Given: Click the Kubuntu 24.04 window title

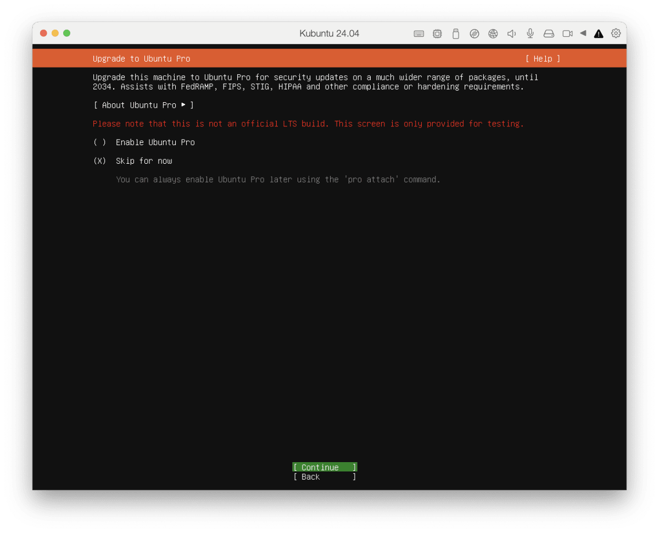Looking at the screenshot, I should click(329, 34).
